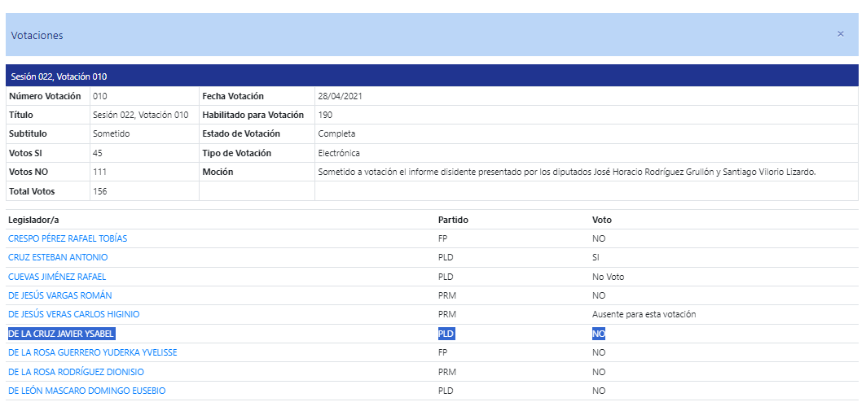Open DE LA ROSA GUERRERO YUDERKA YVELISSE

tap(93, 352)
